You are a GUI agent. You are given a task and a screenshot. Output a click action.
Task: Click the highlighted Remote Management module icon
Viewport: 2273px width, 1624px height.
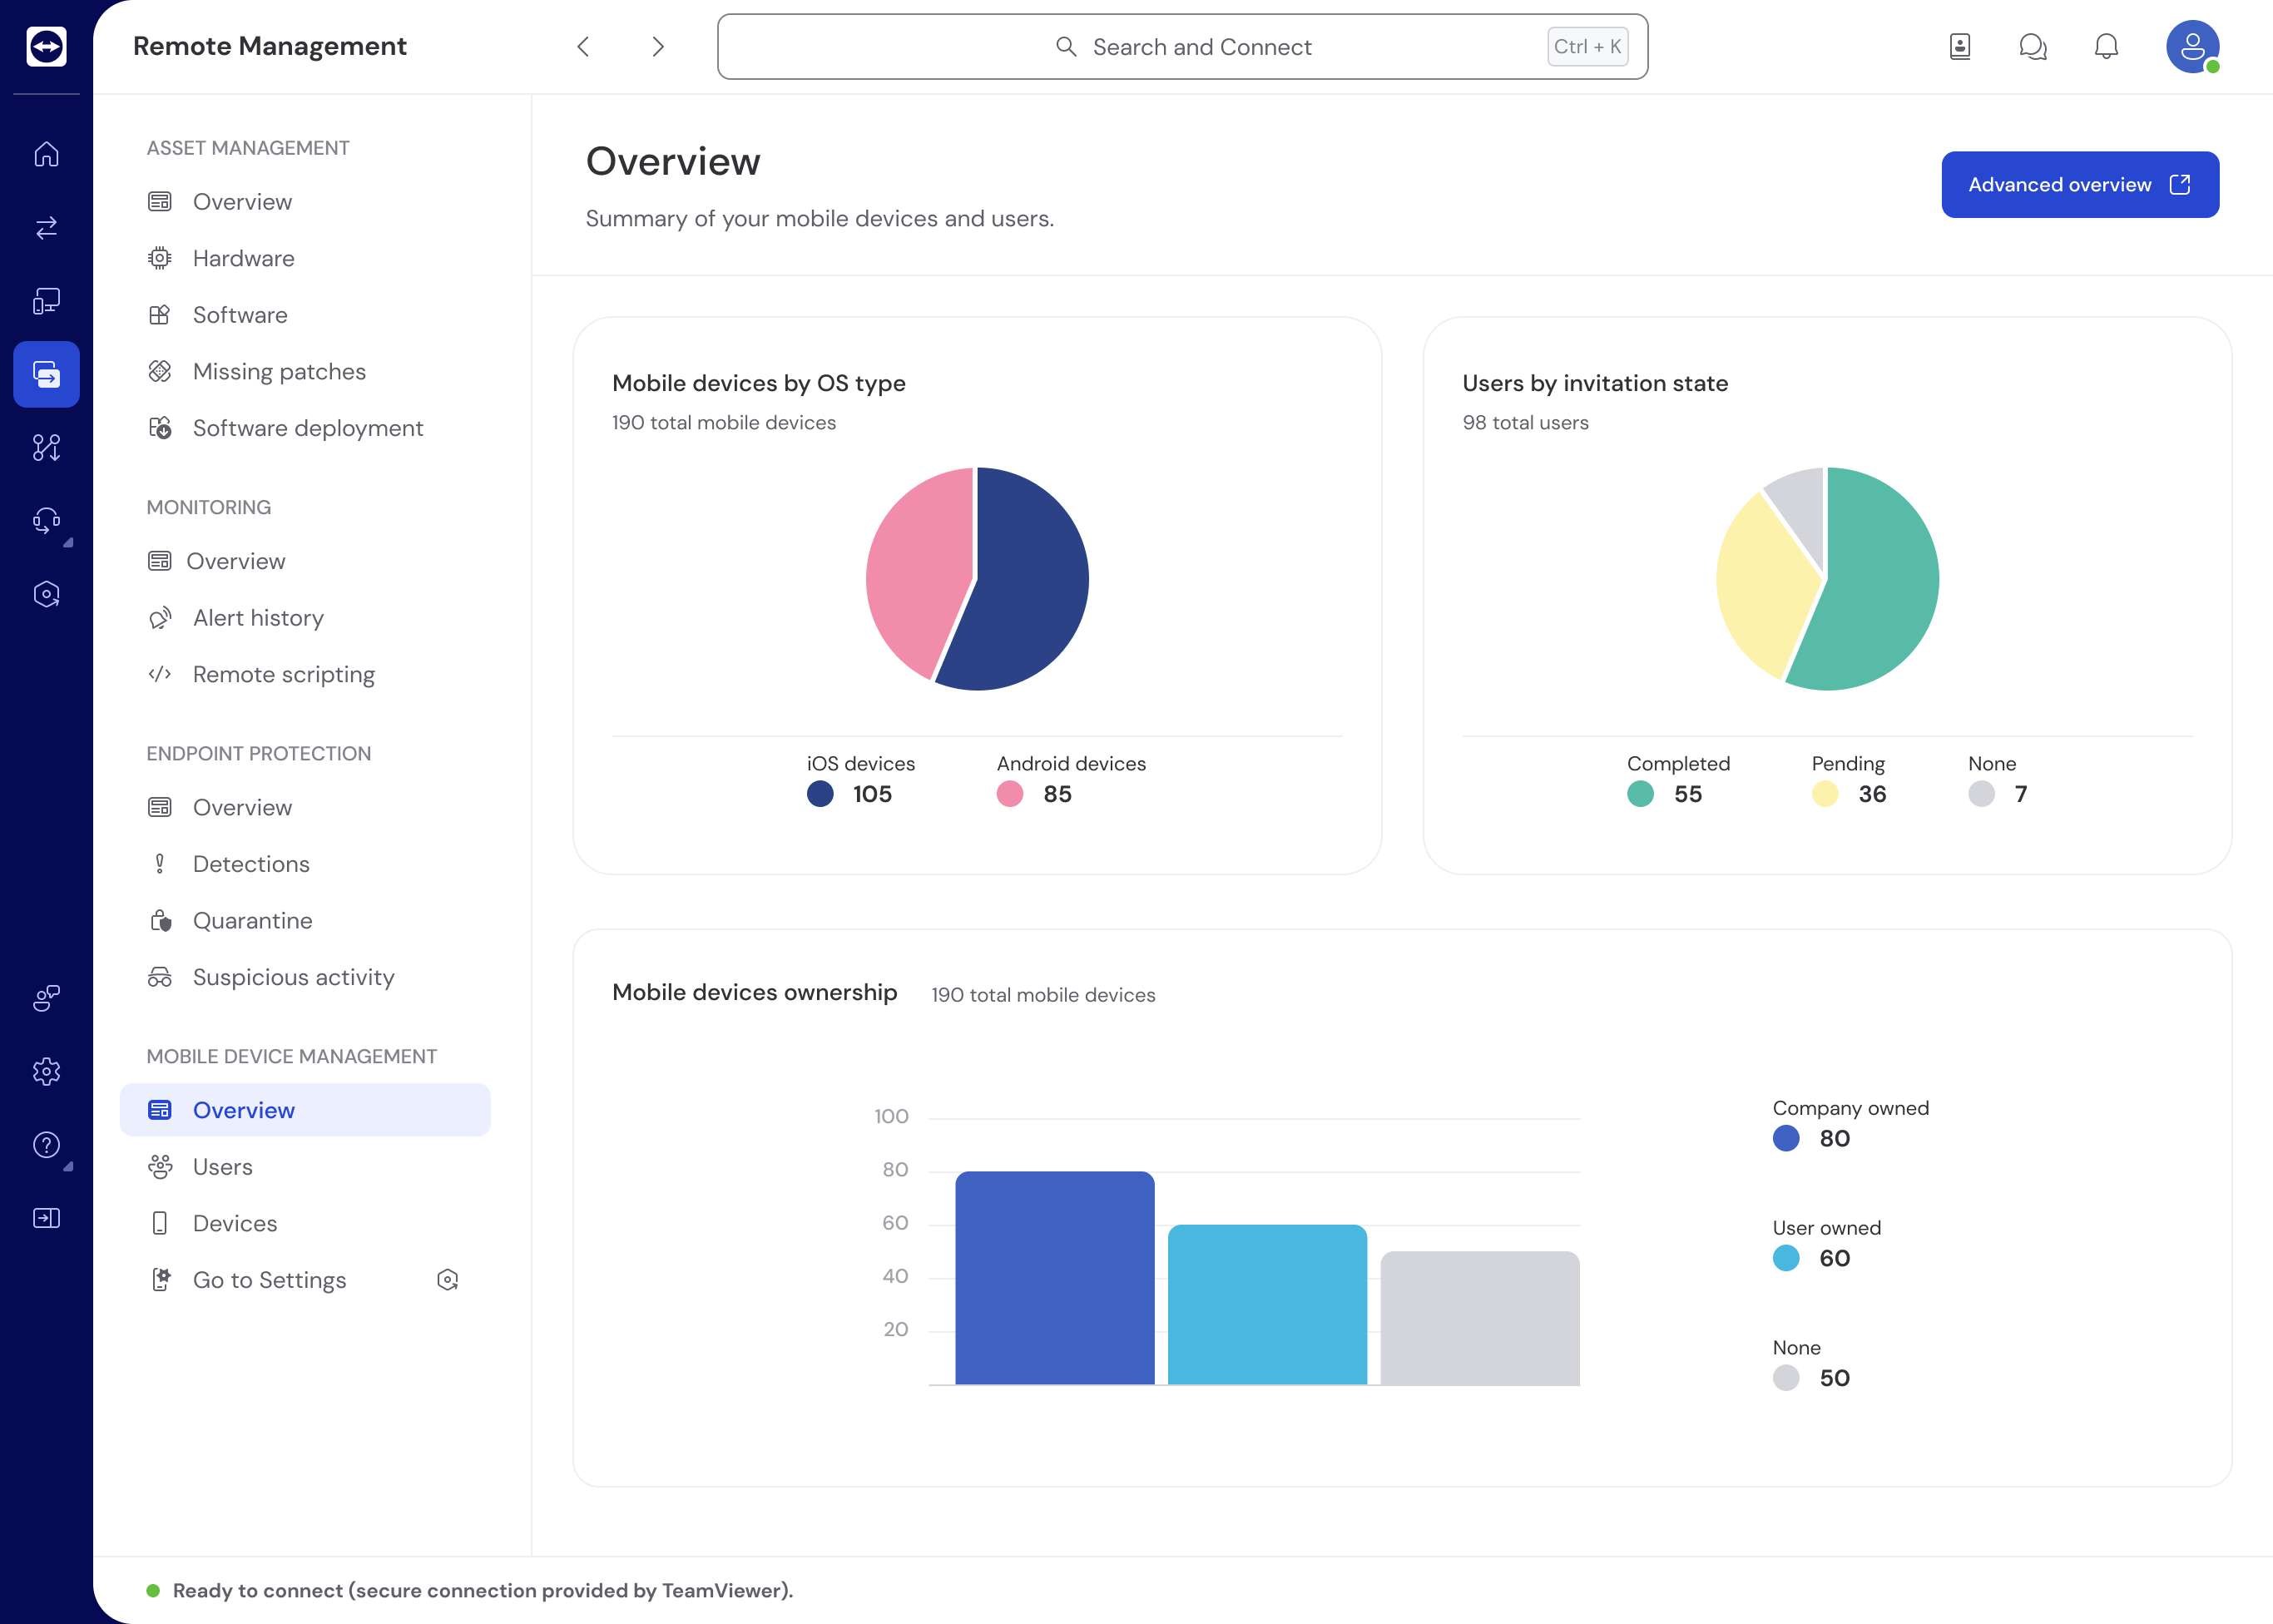pos(46,374)
